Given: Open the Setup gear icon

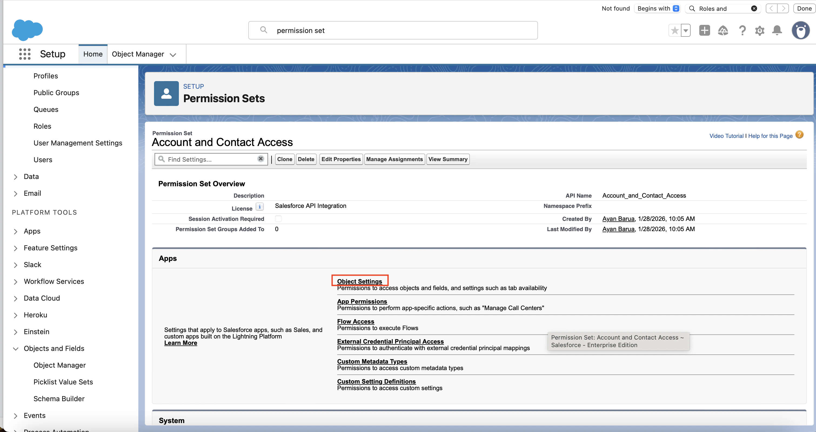Looking at the screenshot, I should (x=759, y=31).
